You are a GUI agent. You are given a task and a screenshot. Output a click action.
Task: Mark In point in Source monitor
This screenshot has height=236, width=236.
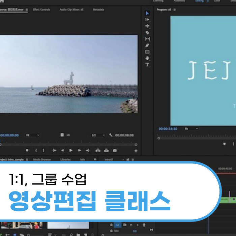point(36,150)
